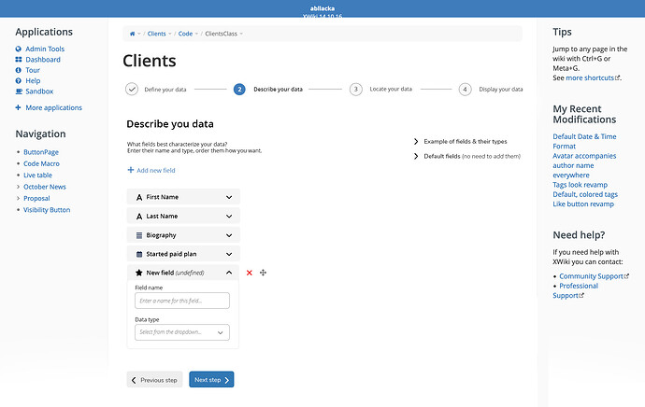Go to step 1 Define your data

click(132, 90)
